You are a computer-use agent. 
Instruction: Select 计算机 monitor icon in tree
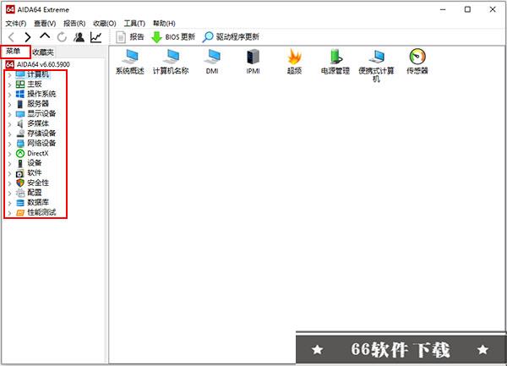point(20,74)
